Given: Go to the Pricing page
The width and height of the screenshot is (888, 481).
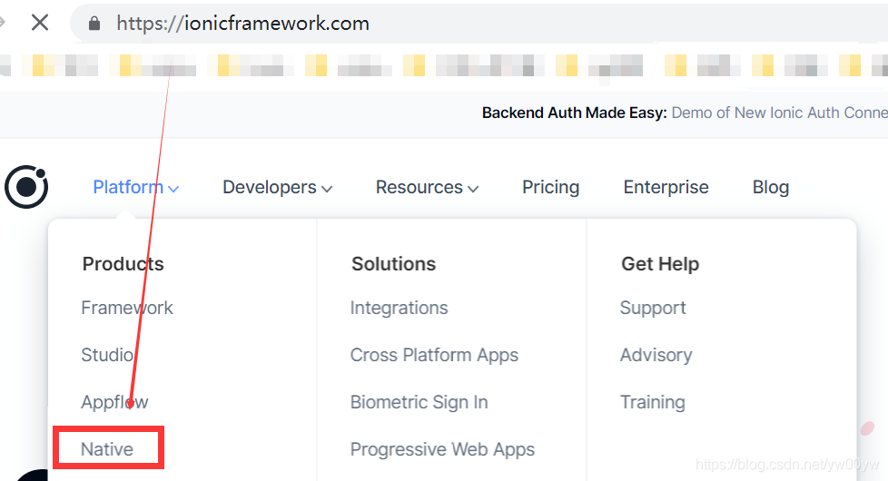Looking at the screenshot, I should coord(550,187).
